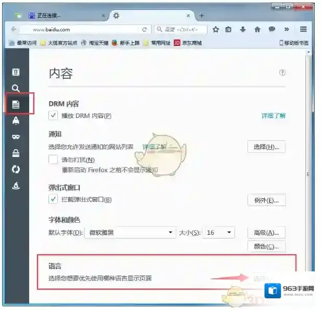The width and height of the screenshot is (321, 310).
Task: Click the back navigation arrow
Action: [14, 29]
